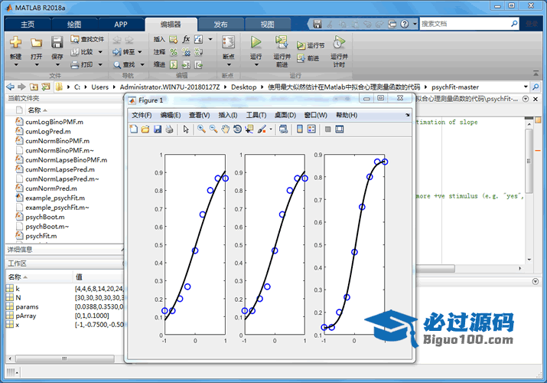Viewport: 547px width, 383px height.
Task: Switch to the Plots (绘图) tab
Action: point(74,25)
